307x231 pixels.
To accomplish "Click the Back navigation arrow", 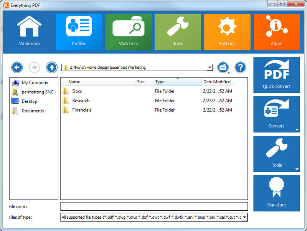I will tap(17, 67).
